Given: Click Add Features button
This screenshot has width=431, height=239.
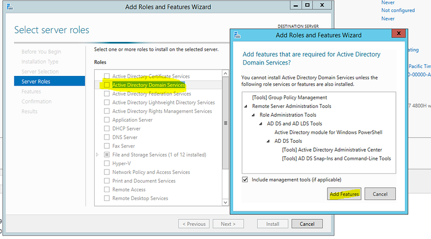Looking at the screenshot, I should click(344, 194).
